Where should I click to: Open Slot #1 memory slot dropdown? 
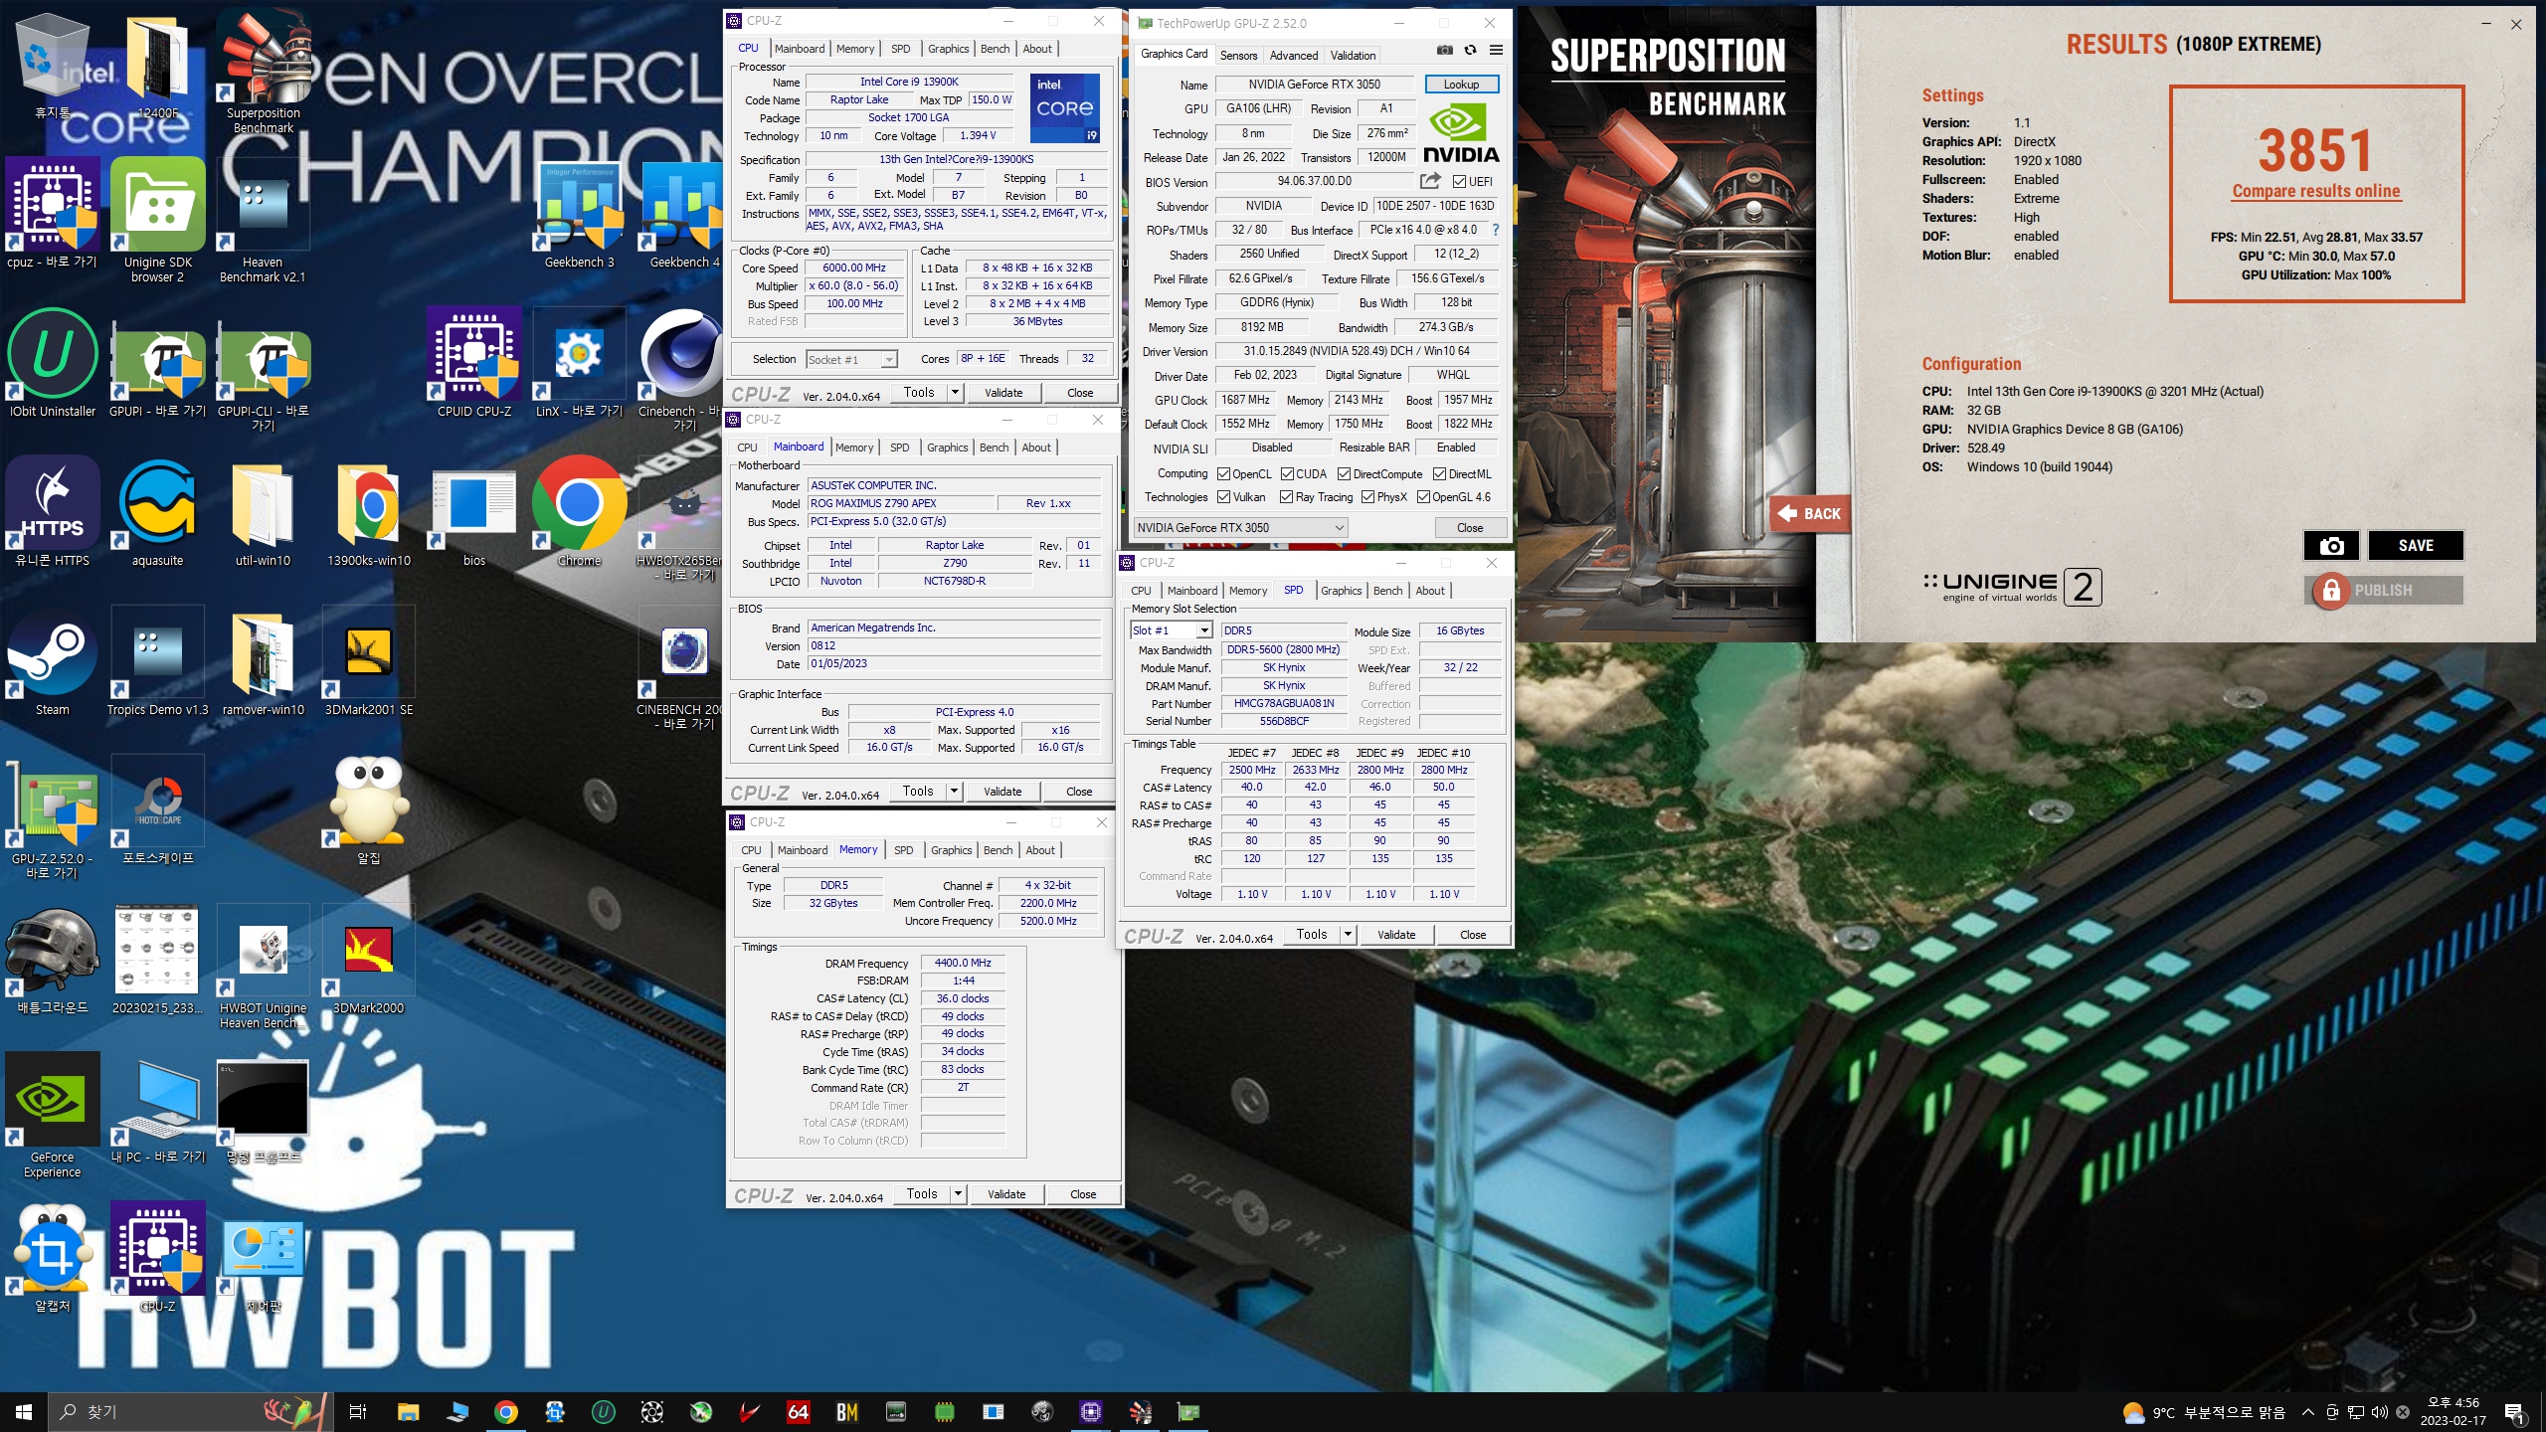(1172, 630)
